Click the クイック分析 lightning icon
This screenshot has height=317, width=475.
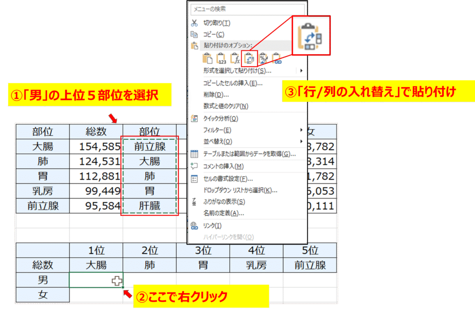pos(195,119)
